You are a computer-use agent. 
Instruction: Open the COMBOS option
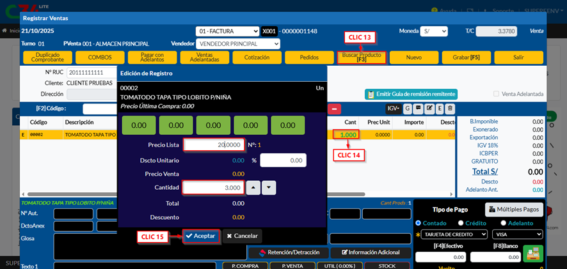coord(99,58)
